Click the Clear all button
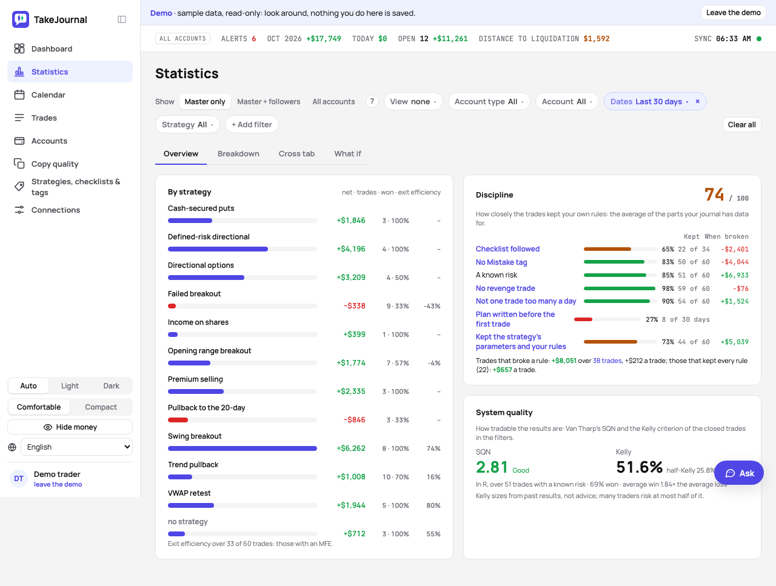 (741, 124)
